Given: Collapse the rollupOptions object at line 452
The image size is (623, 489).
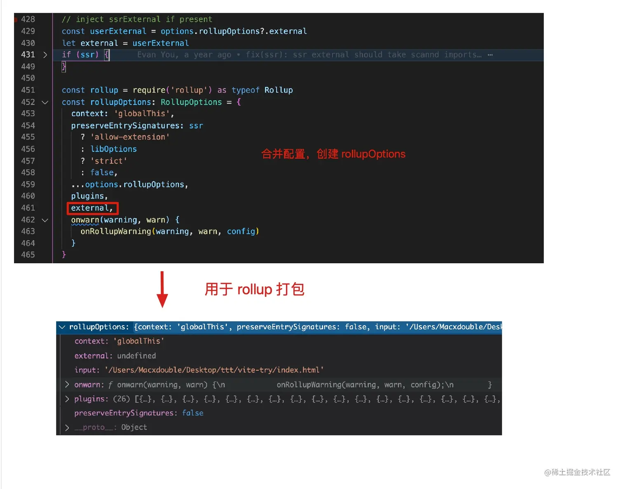Looking at the screenshot, I should [45, 102].
